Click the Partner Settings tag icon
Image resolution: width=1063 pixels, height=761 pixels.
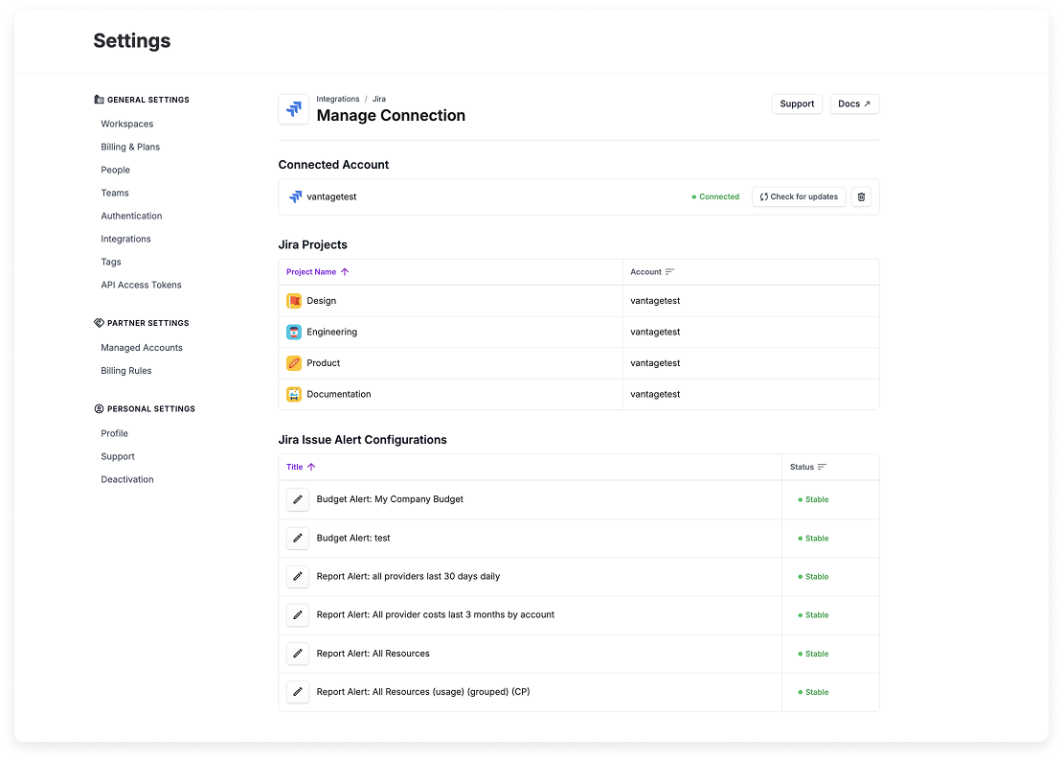pyautogui.click(x=99, y=323)
